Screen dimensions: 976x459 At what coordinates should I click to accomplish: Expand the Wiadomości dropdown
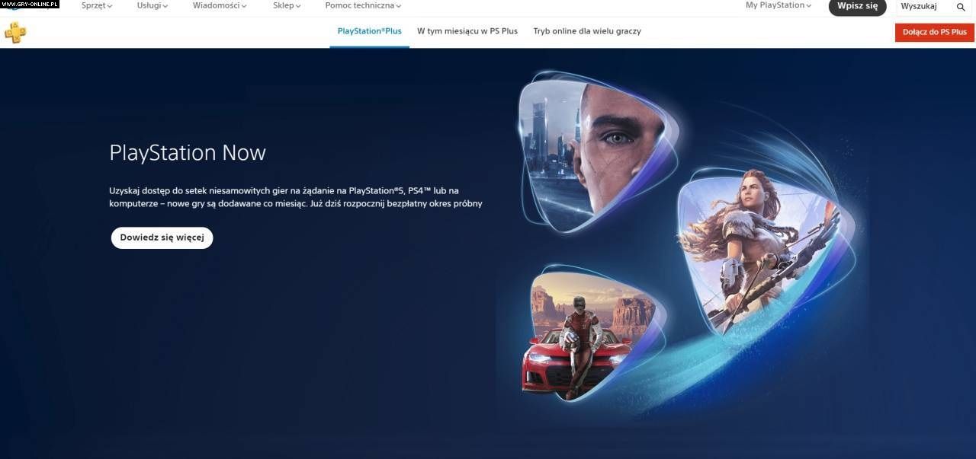point(220,5)
